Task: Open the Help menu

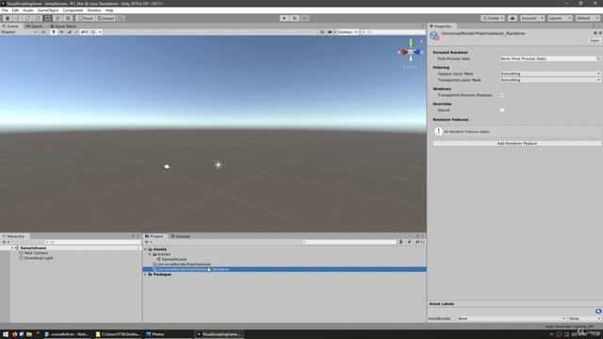Action: pyautogui.click(x=109, y=10)
